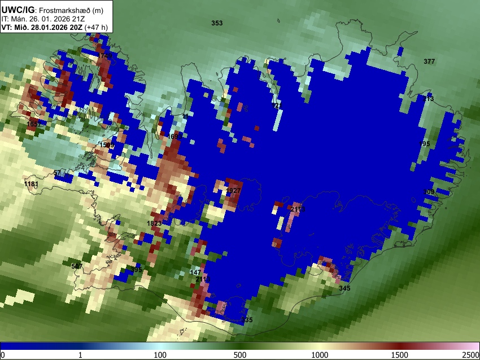The image size is (480, 360).
Task: Click the 1823 value label on map
Action: (x=154, y=223)
